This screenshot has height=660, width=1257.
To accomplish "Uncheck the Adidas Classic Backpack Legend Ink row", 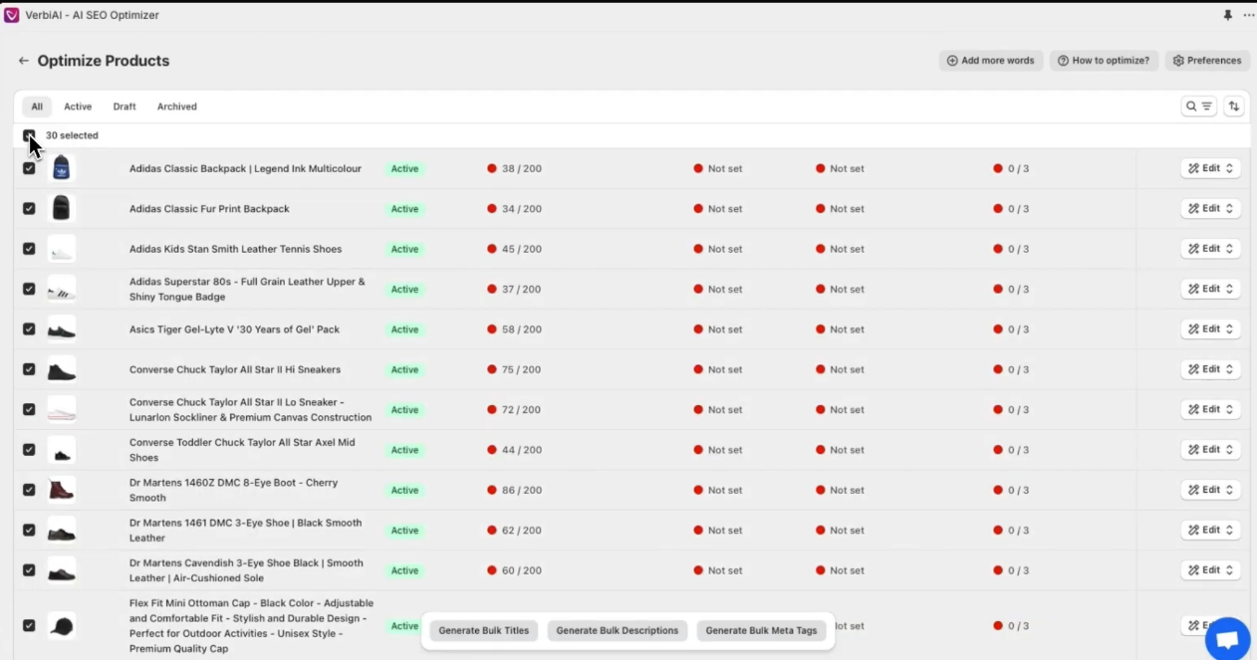I will [x=29, y=168].
